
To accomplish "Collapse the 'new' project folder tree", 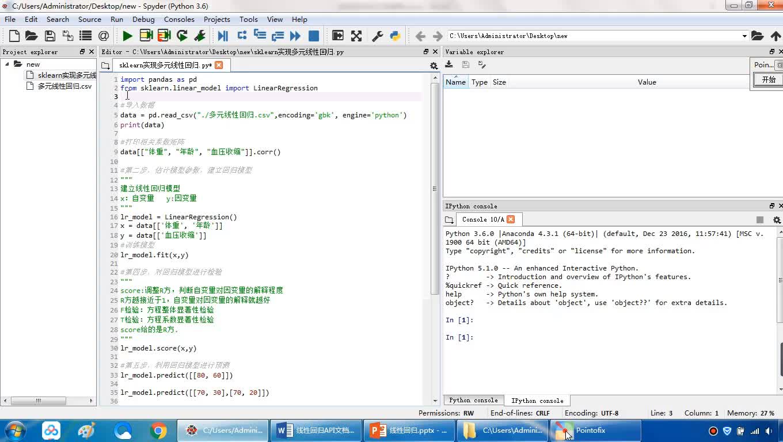I will pos(7,64).
